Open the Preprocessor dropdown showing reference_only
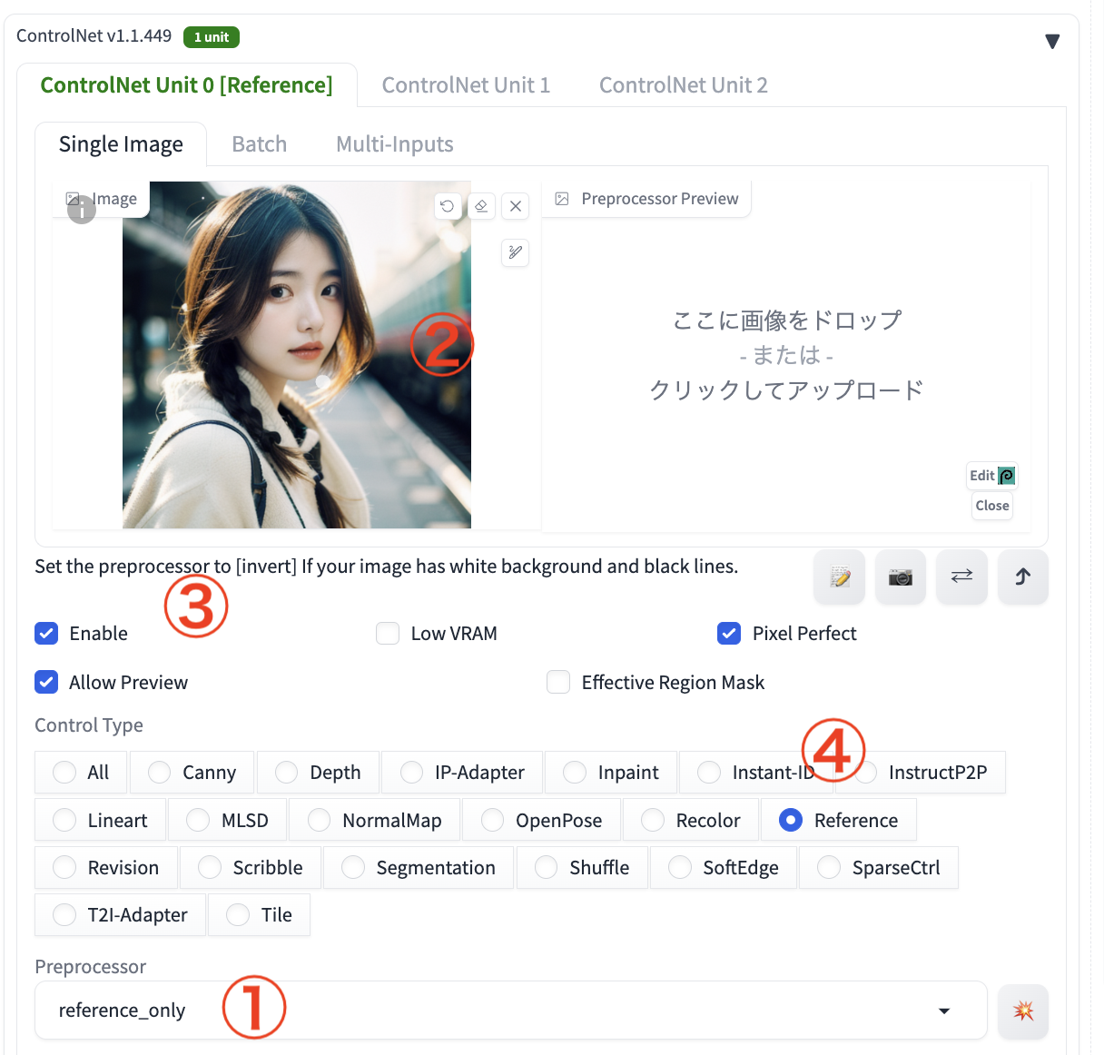Image resolution: width=1104 pixels, height=1055 pixels. (509, 1010)
